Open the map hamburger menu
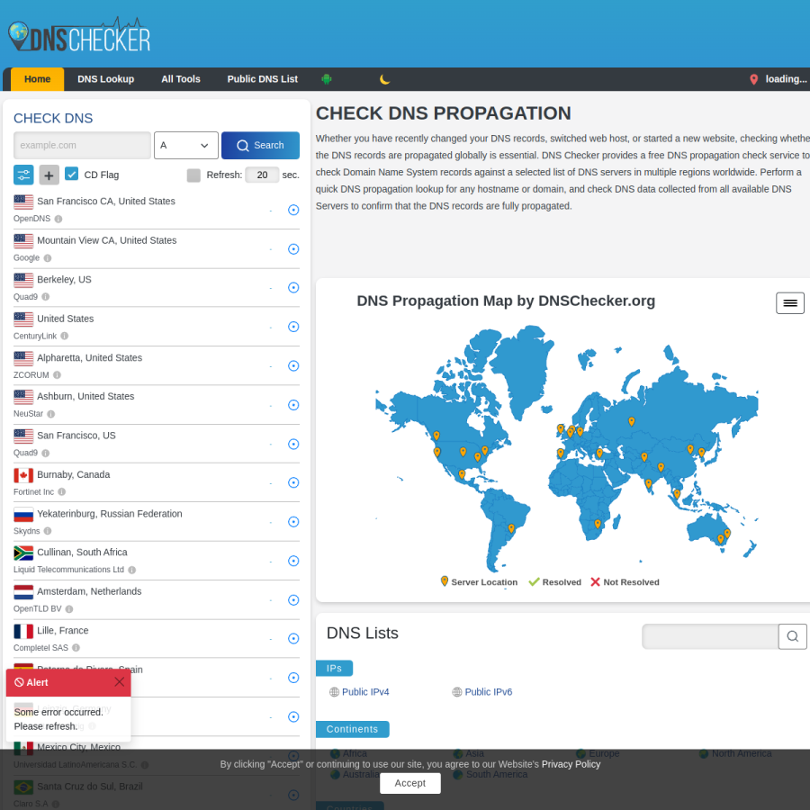This screenshot has width=810, height=810. [790, 302]
